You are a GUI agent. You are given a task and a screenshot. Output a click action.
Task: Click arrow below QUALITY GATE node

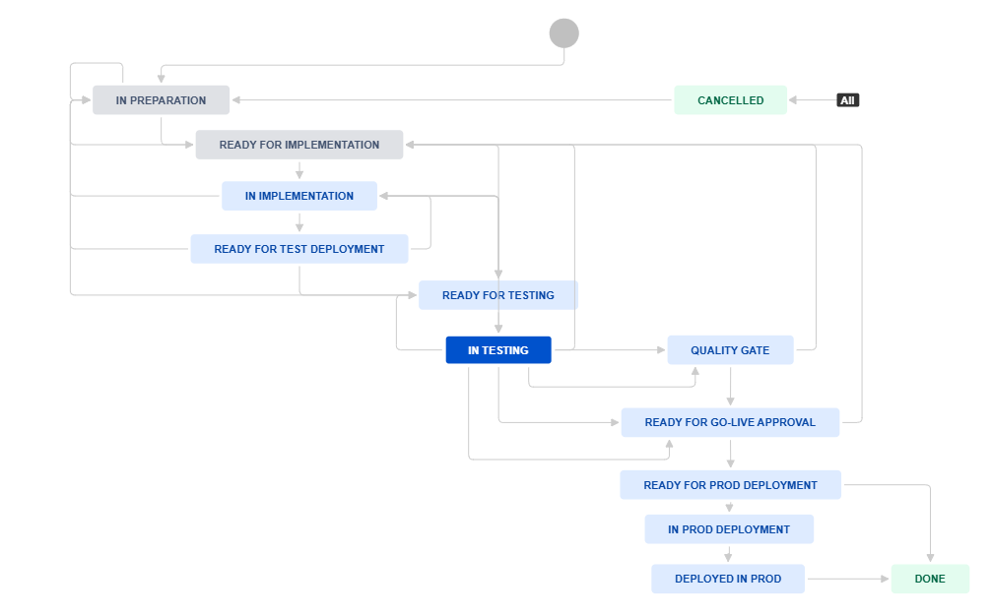pyautogui.click(x=730, y=387)
